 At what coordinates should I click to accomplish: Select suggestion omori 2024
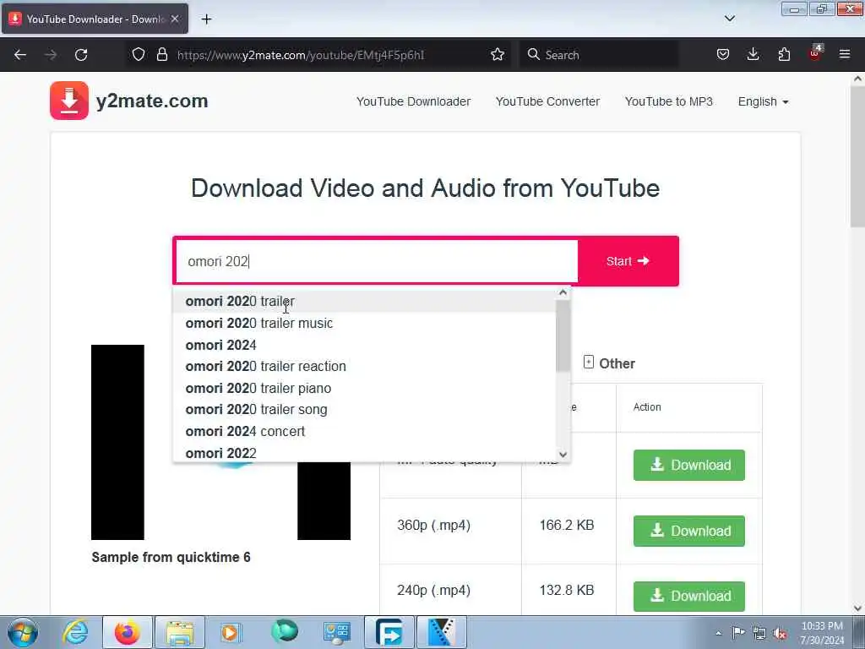[364, 345]
